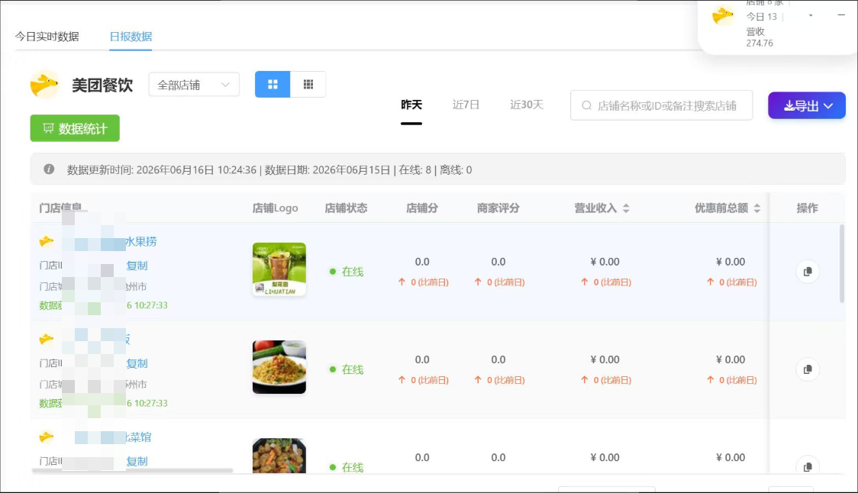The image size is (858, 493).
Task: Select the 日报数据 tab
Action: [131, 37]
